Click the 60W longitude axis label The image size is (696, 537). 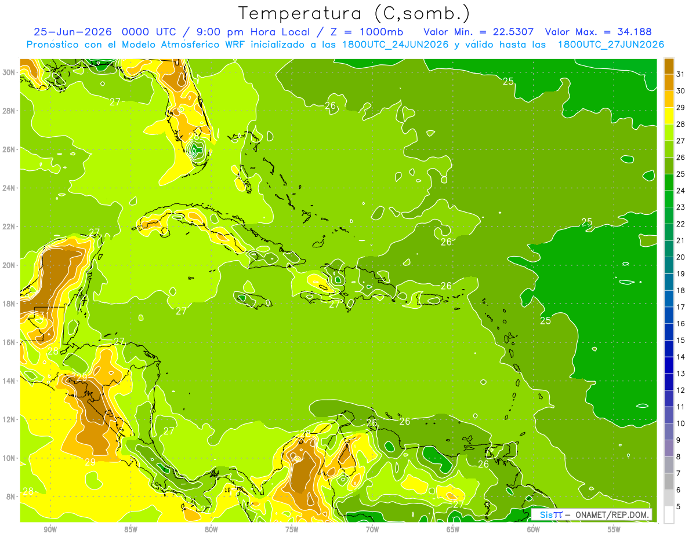pos(534,529)
